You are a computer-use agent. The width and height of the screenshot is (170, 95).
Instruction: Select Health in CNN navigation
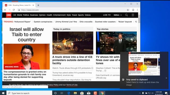tap(49, 15)
